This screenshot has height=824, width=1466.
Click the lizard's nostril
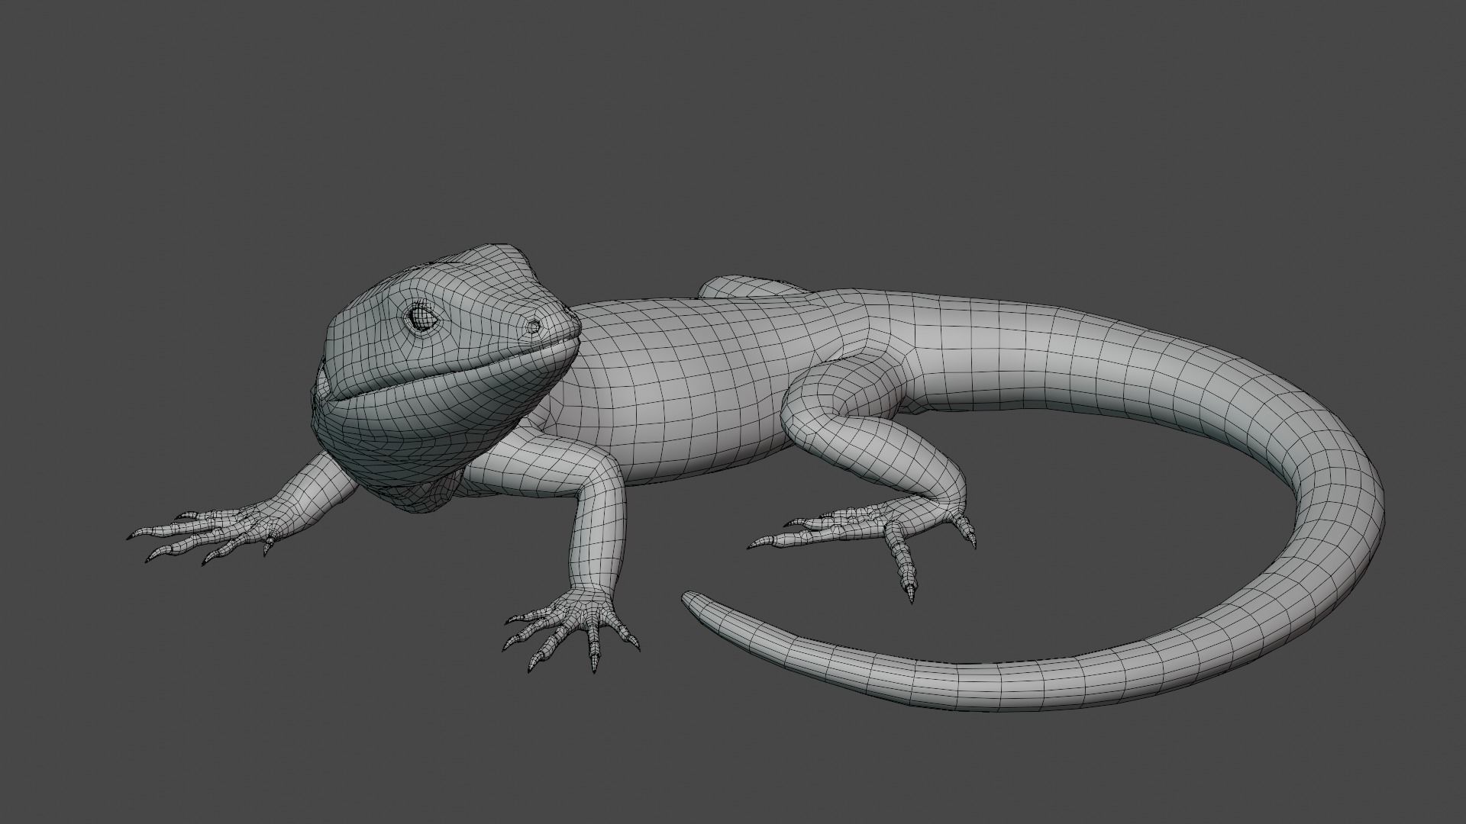pyautogui.click(x=532, y=327)
